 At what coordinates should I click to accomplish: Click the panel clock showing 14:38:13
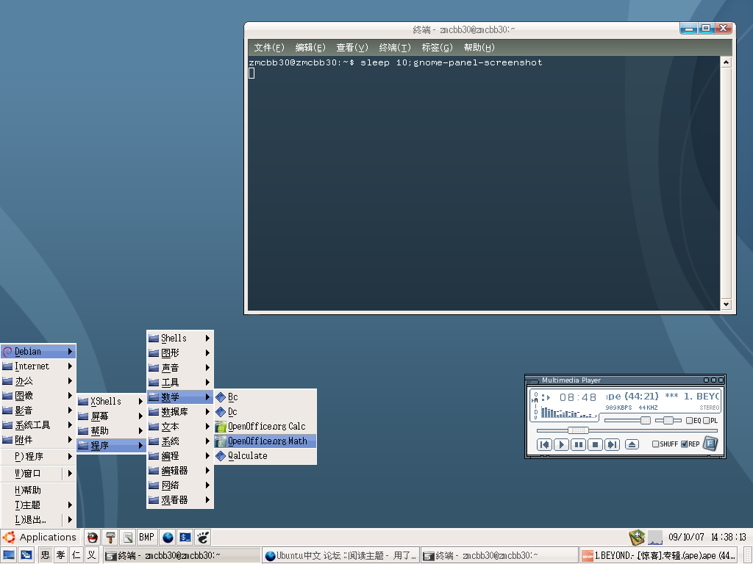pyautogui.click(x=707, y=537)
